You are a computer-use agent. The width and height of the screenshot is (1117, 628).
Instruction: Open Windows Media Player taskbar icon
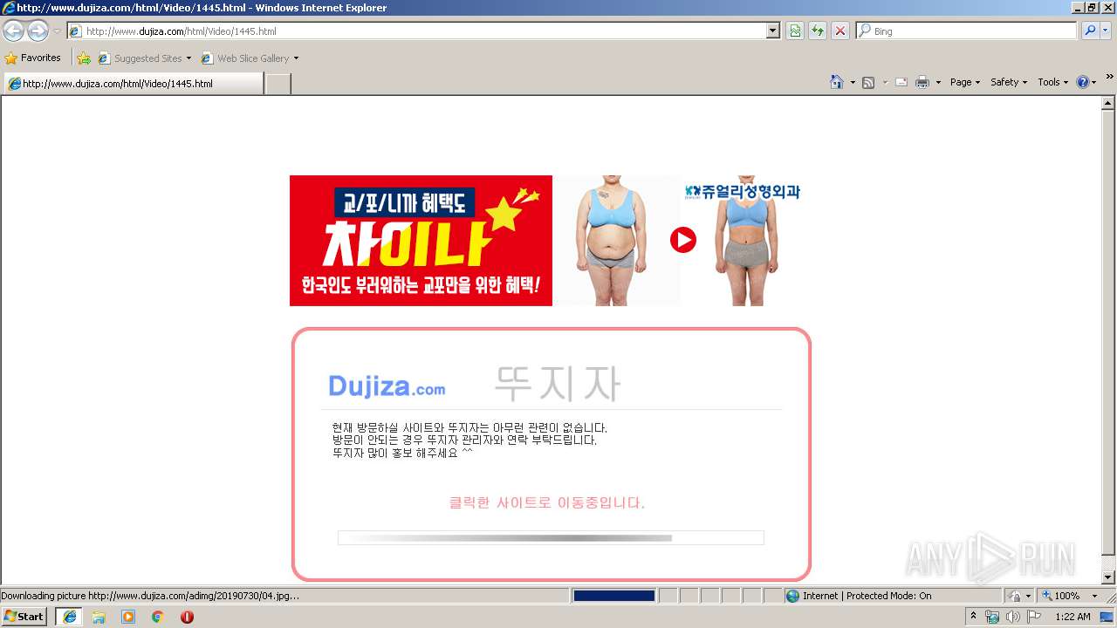[x=128, y=617]
